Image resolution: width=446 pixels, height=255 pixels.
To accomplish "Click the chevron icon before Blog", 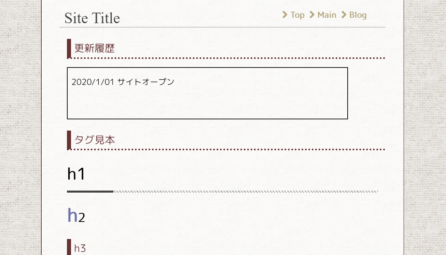I will point(344,15).
